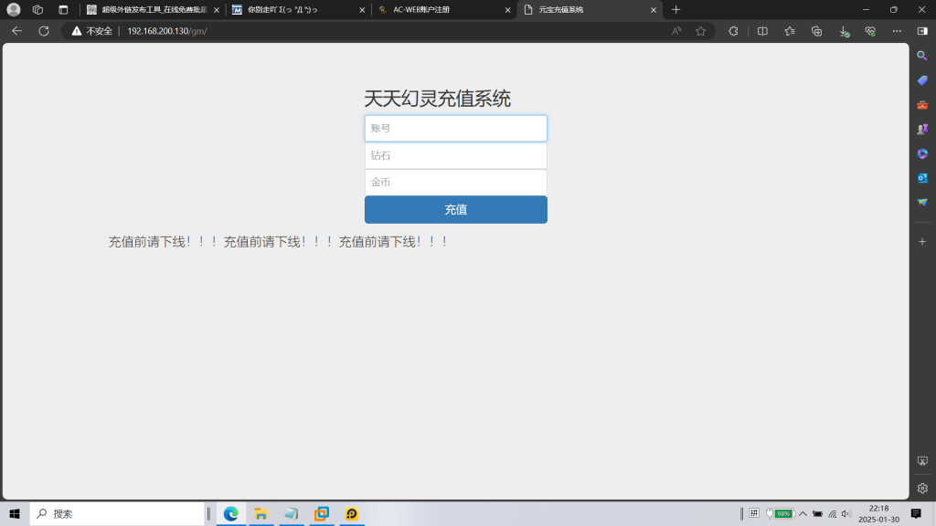Toggle split screen view
The image size is (936, 526).
point(762,30)
